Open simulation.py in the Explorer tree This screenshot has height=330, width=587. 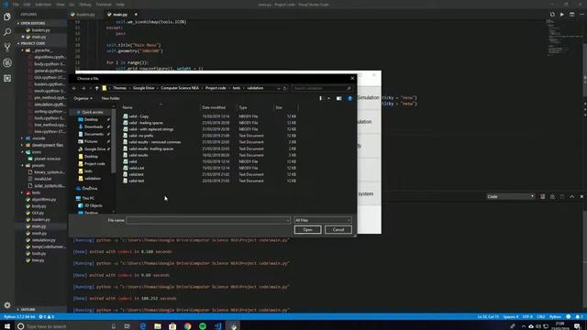pyautogui.click(x=43, y=240)
